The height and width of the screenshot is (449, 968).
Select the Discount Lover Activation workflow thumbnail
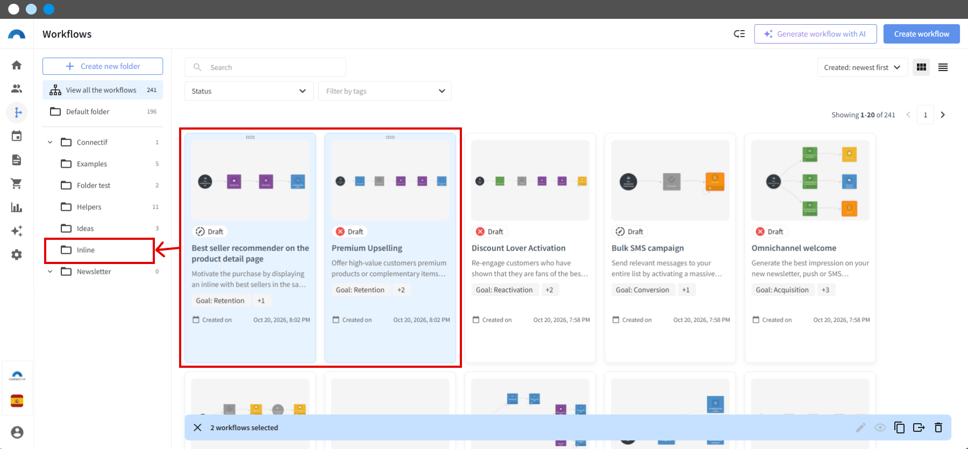pyautogui.click(x=530, y=180)
